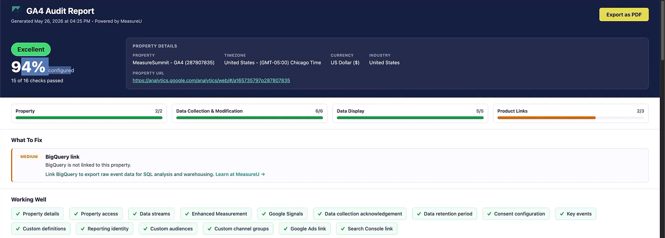Click the 'What To Fix' section heading
The image size is (665, 238).
pos(27,140)
